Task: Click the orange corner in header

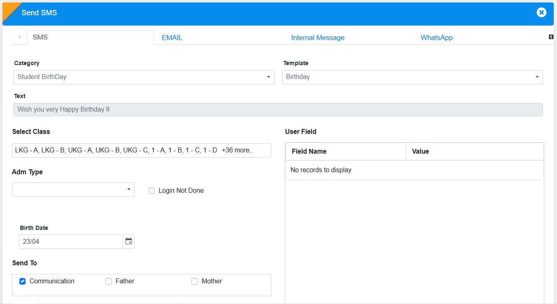Action: tap(9, 9)
